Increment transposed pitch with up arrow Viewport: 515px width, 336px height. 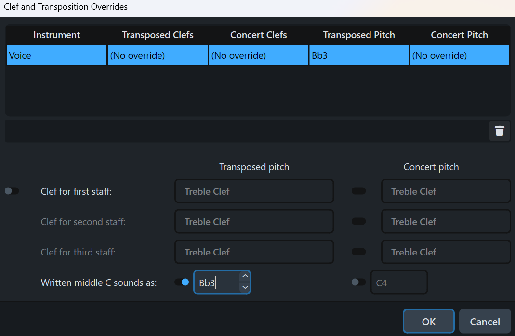[x=245, y=276]
